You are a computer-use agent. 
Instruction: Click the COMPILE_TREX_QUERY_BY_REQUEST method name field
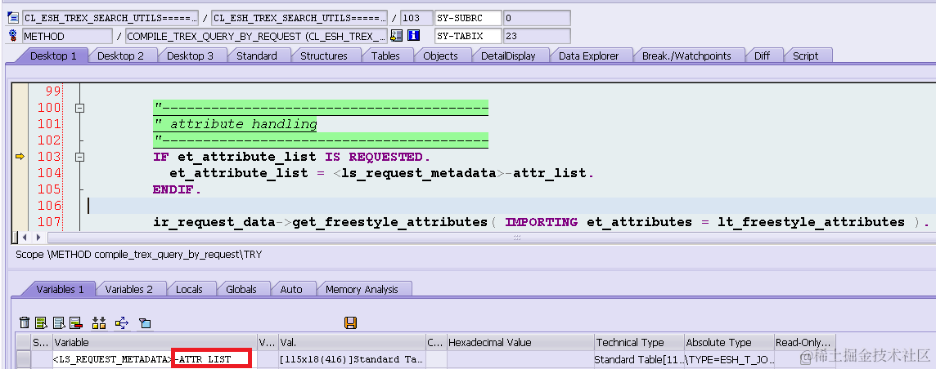(x=256, y=36)
